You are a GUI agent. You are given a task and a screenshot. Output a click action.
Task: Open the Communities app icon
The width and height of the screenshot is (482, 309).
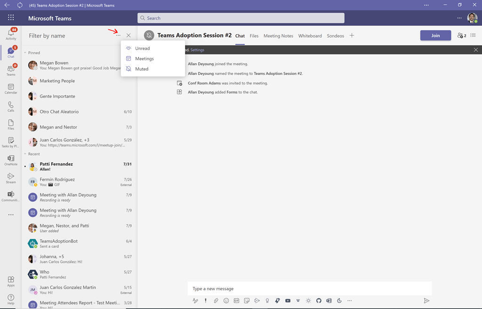(x=11, y=196)
